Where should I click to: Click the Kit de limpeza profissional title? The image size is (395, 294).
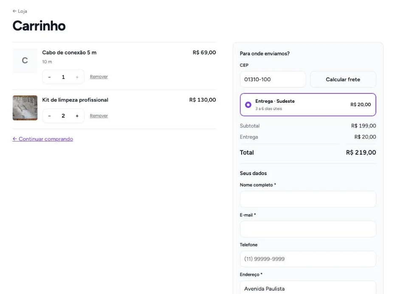tap(75, 100)
